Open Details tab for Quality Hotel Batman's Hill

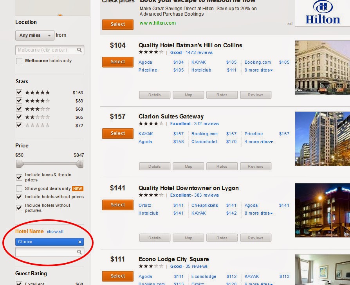(155, 95)
